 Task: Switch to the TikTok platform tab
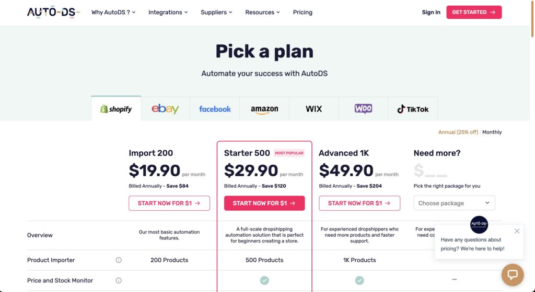tap(413, 109)
